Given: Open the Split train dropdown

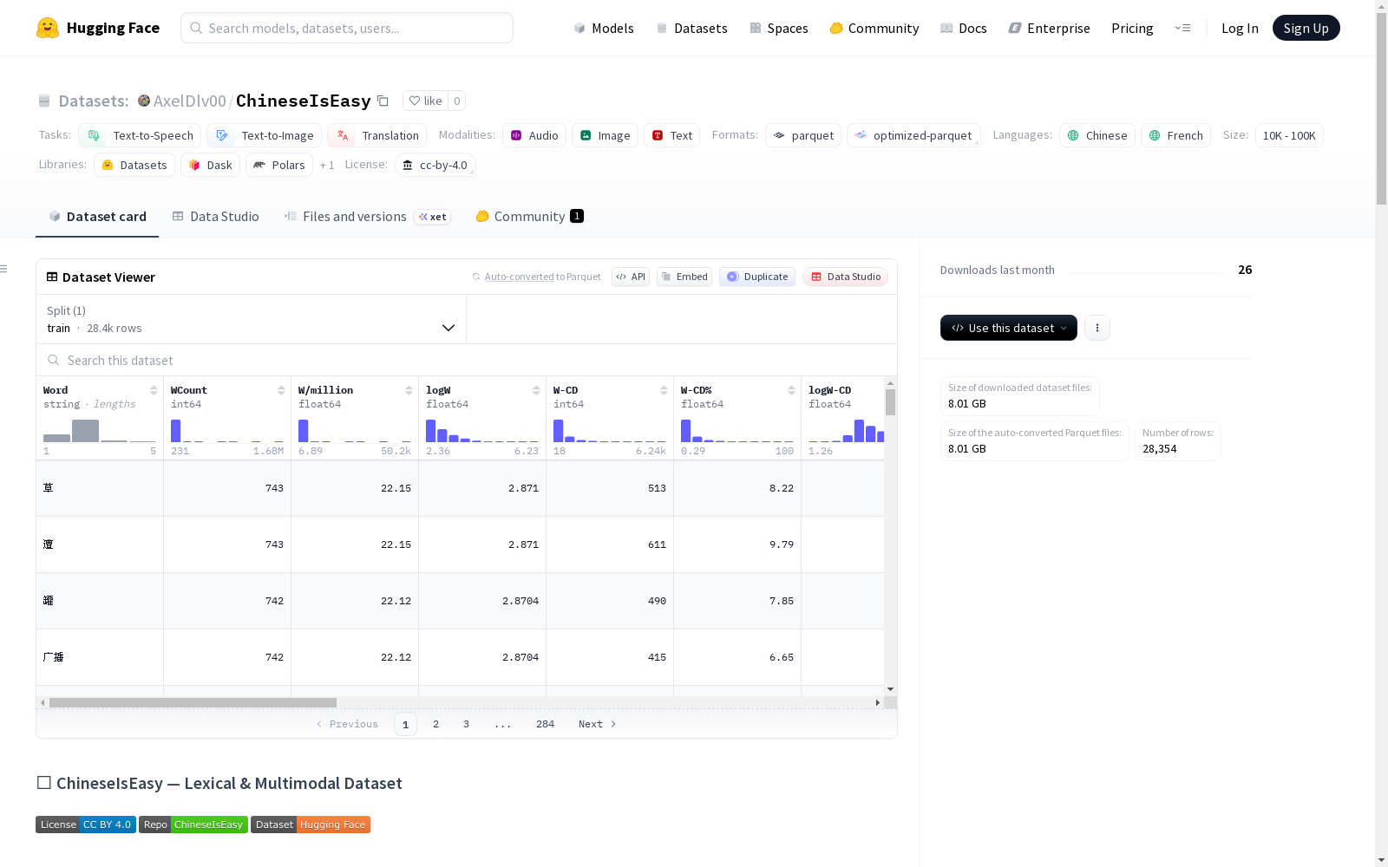Looking at the screenshot, I should point(252,319).
